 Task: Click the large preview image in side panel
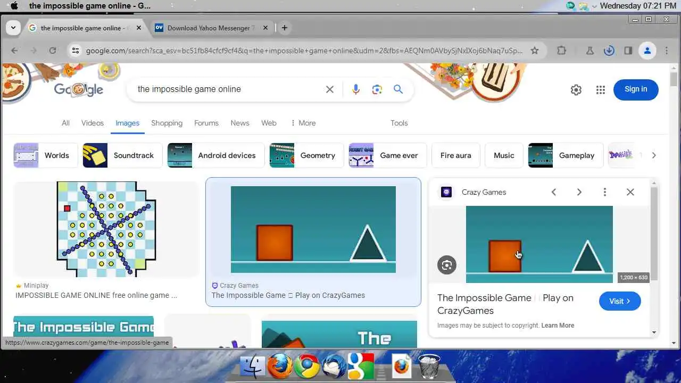pyautogui.click(x=539, y=244)
